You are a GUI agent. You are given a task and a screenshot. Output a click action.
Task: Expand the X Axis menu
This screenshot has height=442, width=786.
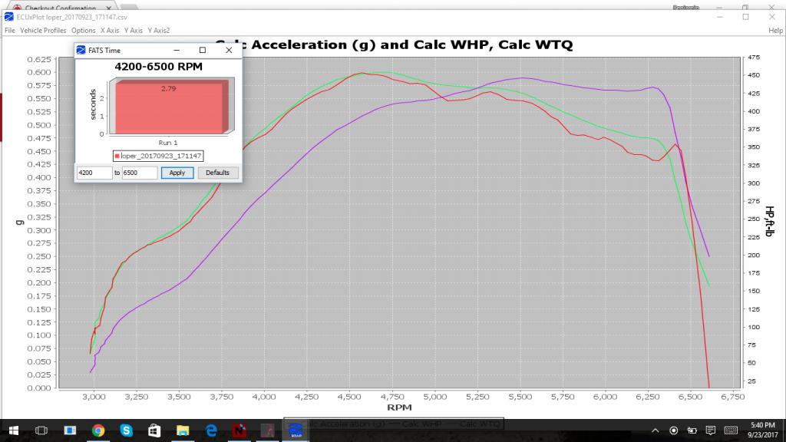109,31
